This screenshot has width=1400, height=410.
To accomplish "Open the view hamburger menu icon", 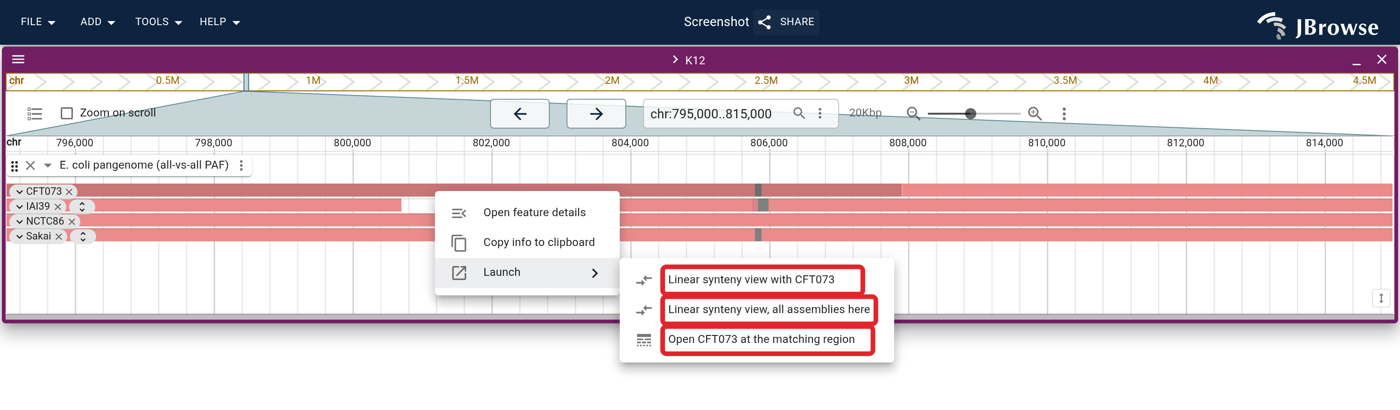I will pos(19,60).
